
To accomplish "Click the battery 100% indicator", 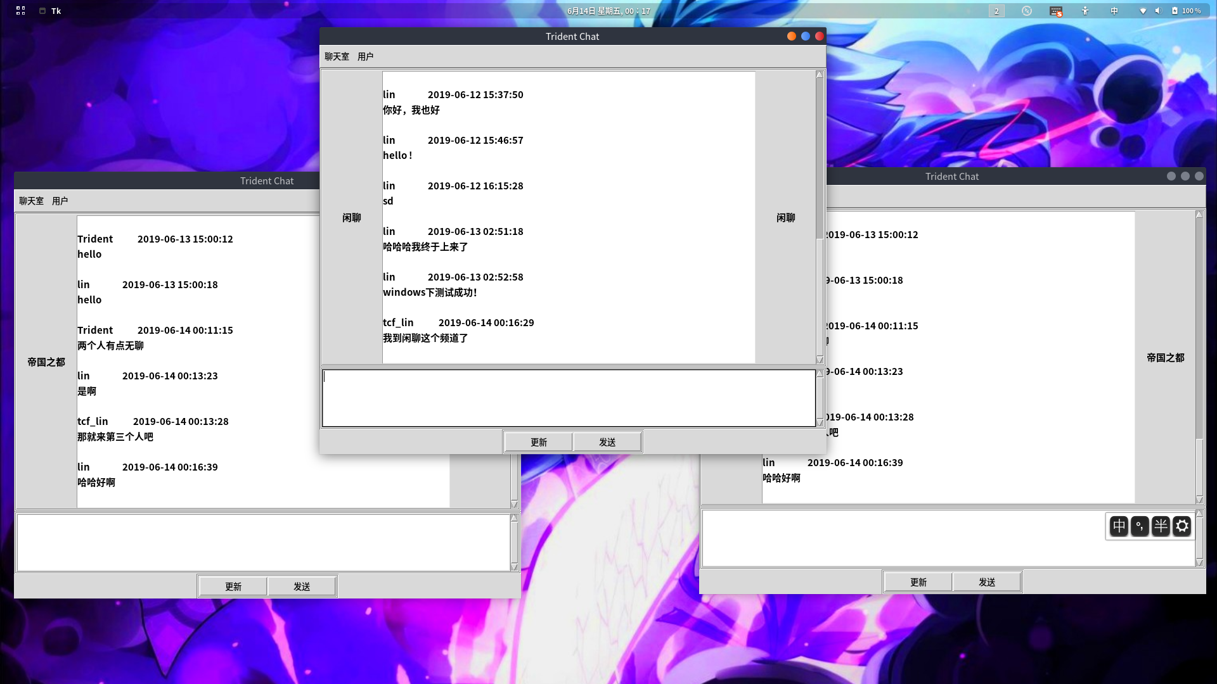I will point(1186,11).
